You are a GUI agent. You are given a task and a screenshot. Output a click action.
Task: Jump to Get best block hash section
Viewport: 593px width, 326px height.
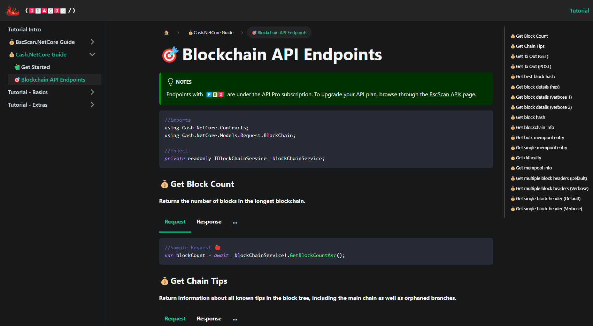coord(533,77)
